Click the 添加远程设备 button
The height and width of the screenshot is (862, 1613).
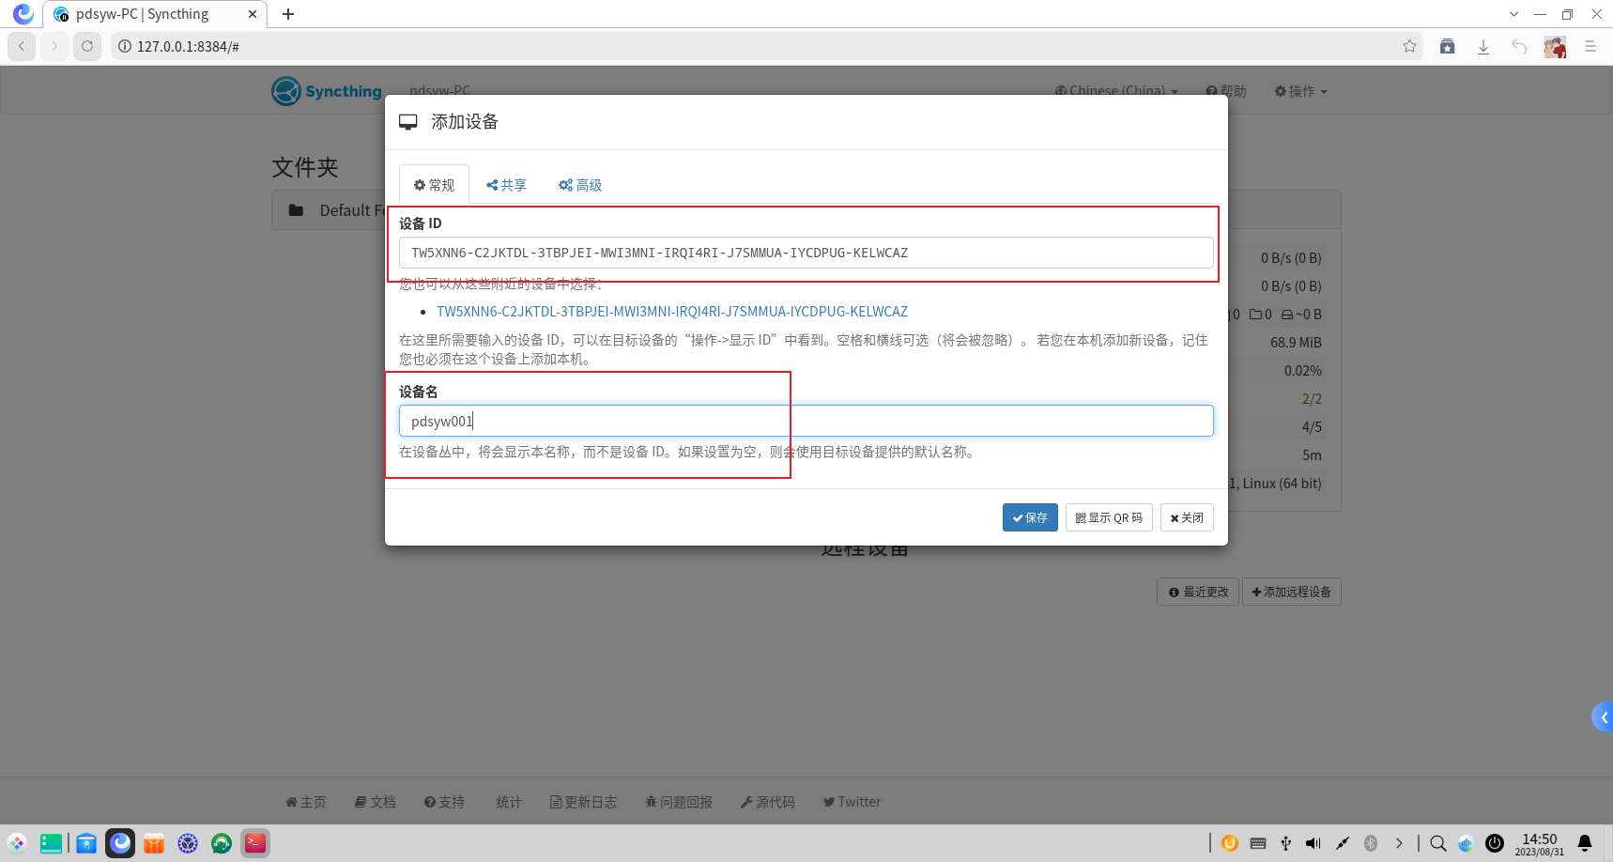click(1291, 592)
